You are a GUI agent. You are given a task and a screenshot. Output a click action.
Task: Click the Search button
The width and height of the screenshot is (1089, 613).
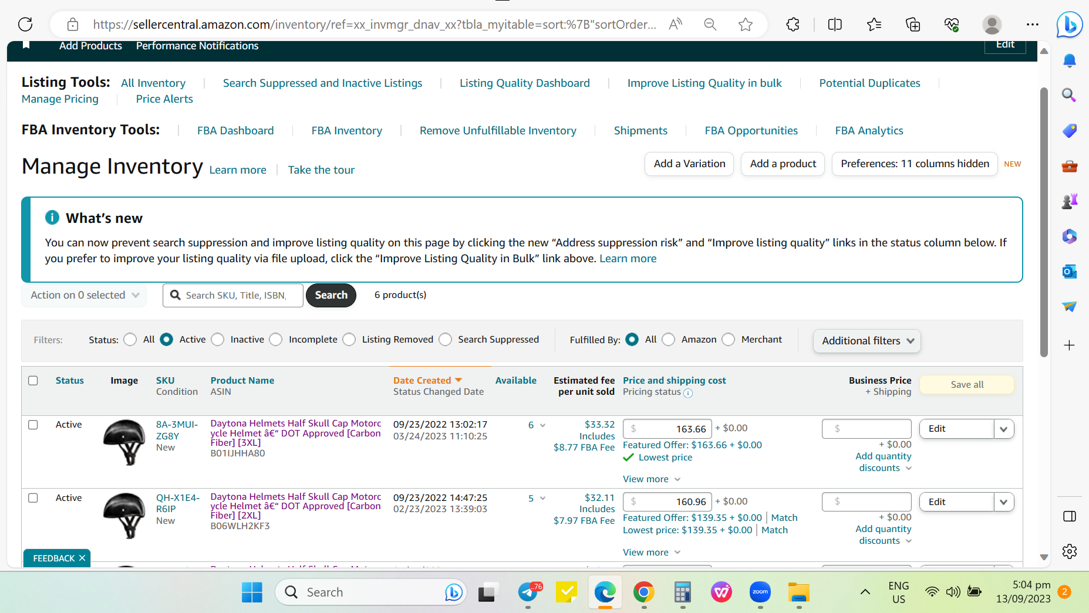(x=331, y=295)
